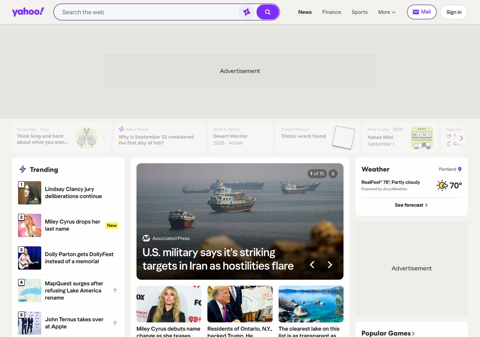Click John Ternus trending thumbnail
This screenshot has width=480, height=337.
coord(30,323)
